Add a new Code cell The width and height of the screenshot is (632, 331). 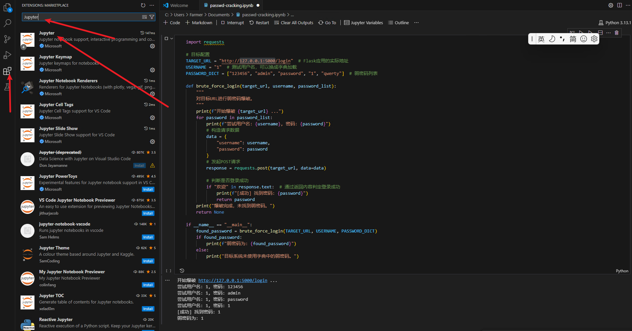click(x=172, y=23)
